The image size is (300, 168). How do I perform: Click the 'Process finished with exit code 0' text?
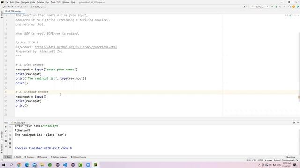[x=43, y=148]
